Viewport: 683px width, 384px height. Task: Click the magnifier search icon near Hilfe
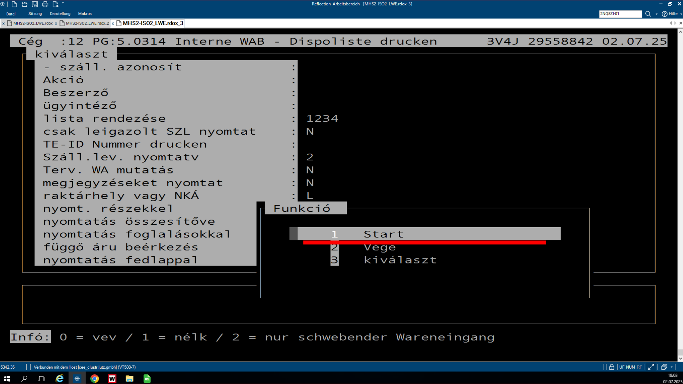[648, 14]
